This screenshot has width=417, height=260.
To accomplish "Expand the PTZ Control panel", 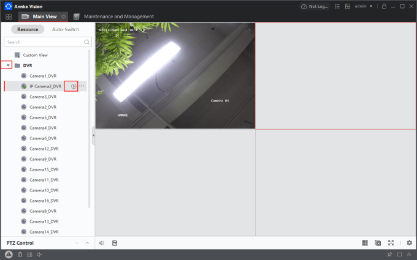I will coord(87,243).
